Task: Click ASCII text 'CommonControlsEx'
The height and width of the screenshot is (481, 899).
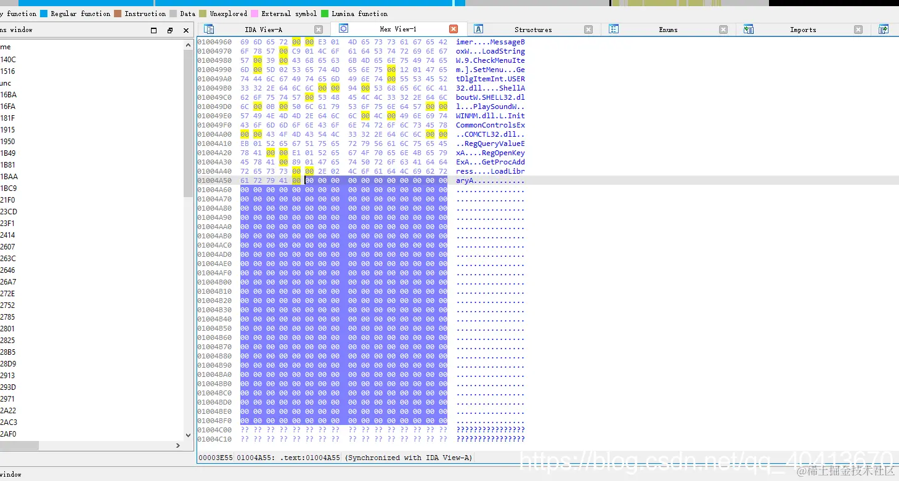Action: click(490, 125)
